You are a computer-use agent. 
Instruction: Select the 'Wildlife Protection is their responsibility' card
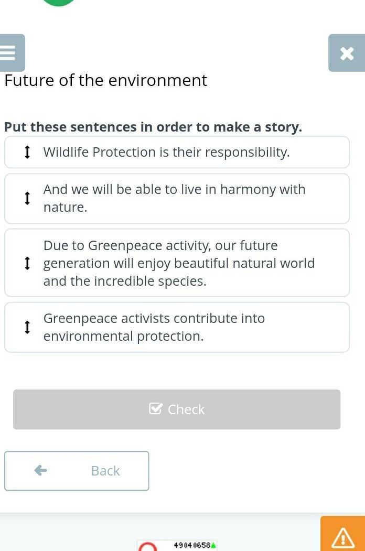tap(177, 152)
